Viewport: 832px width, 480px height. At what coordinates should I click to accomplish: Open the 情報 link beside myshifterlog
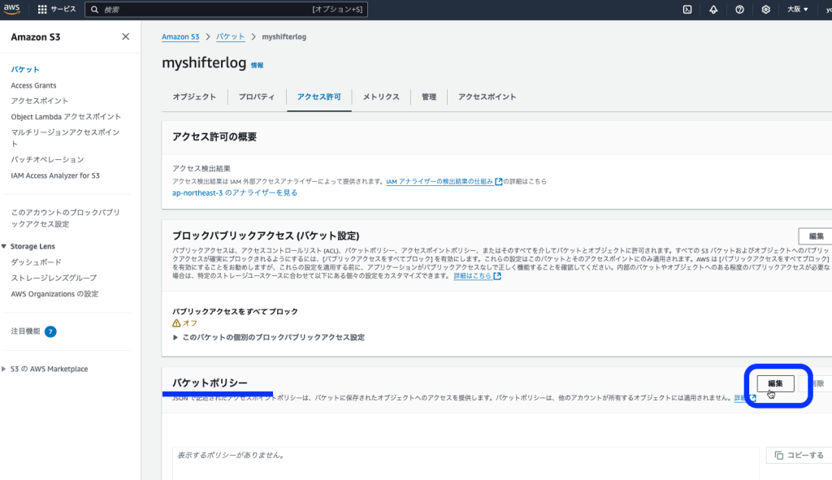(257, 65)
